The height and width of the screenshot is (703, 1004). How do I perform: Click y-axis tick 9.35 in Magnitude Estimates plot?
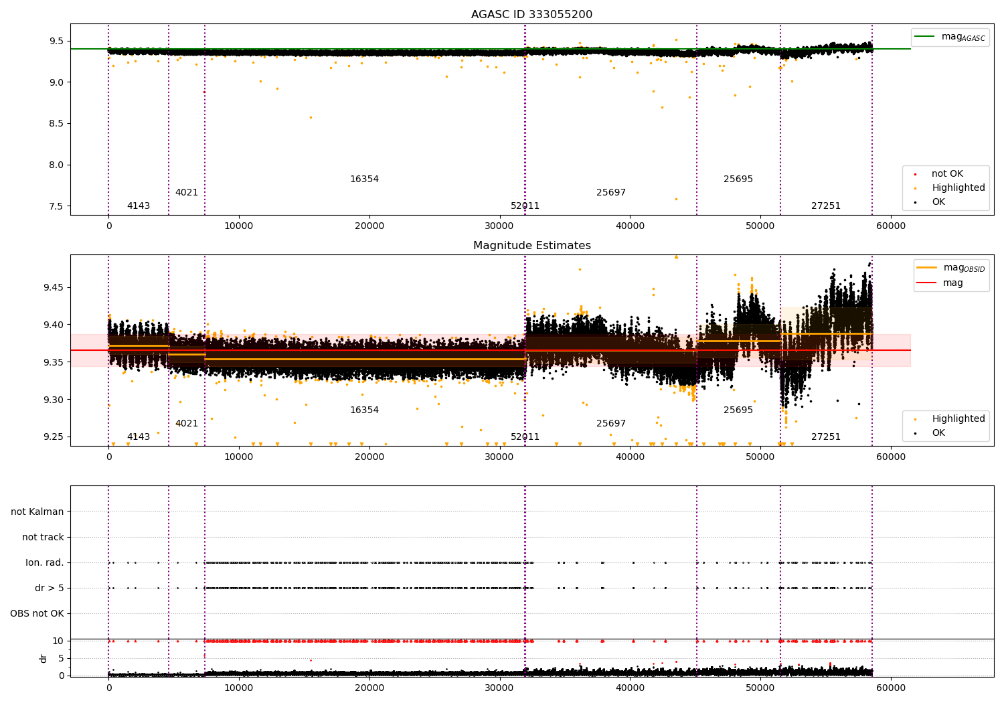click(x=54, y=362)
